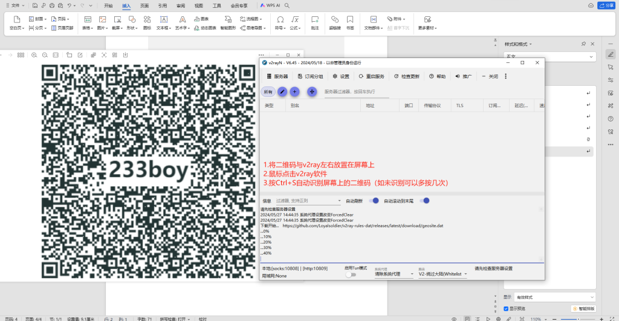619x321 pixels.
Task: Switch to the 引用 ribbon tab
Action: click(x=163, y=5)
